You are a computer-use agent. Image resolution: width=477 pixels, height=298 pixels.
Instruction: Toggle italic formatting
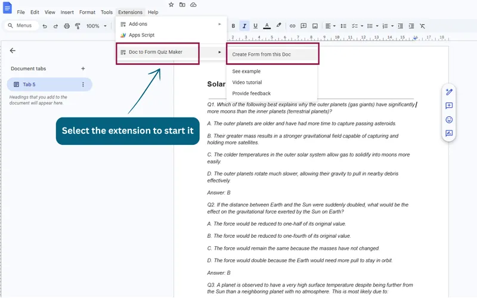[x=244, y=26]
